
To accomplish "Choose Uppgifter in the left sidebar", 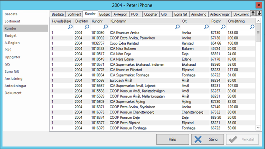I will 26,57.
